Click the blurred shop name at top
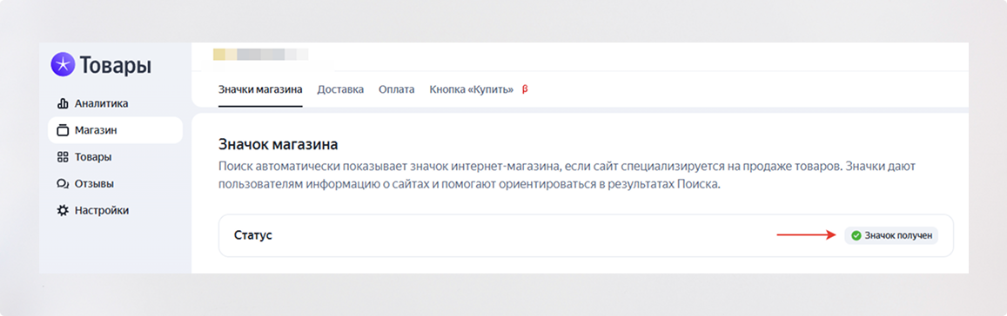This screenshot has width=1007, height=316. (x=261, y=55)
